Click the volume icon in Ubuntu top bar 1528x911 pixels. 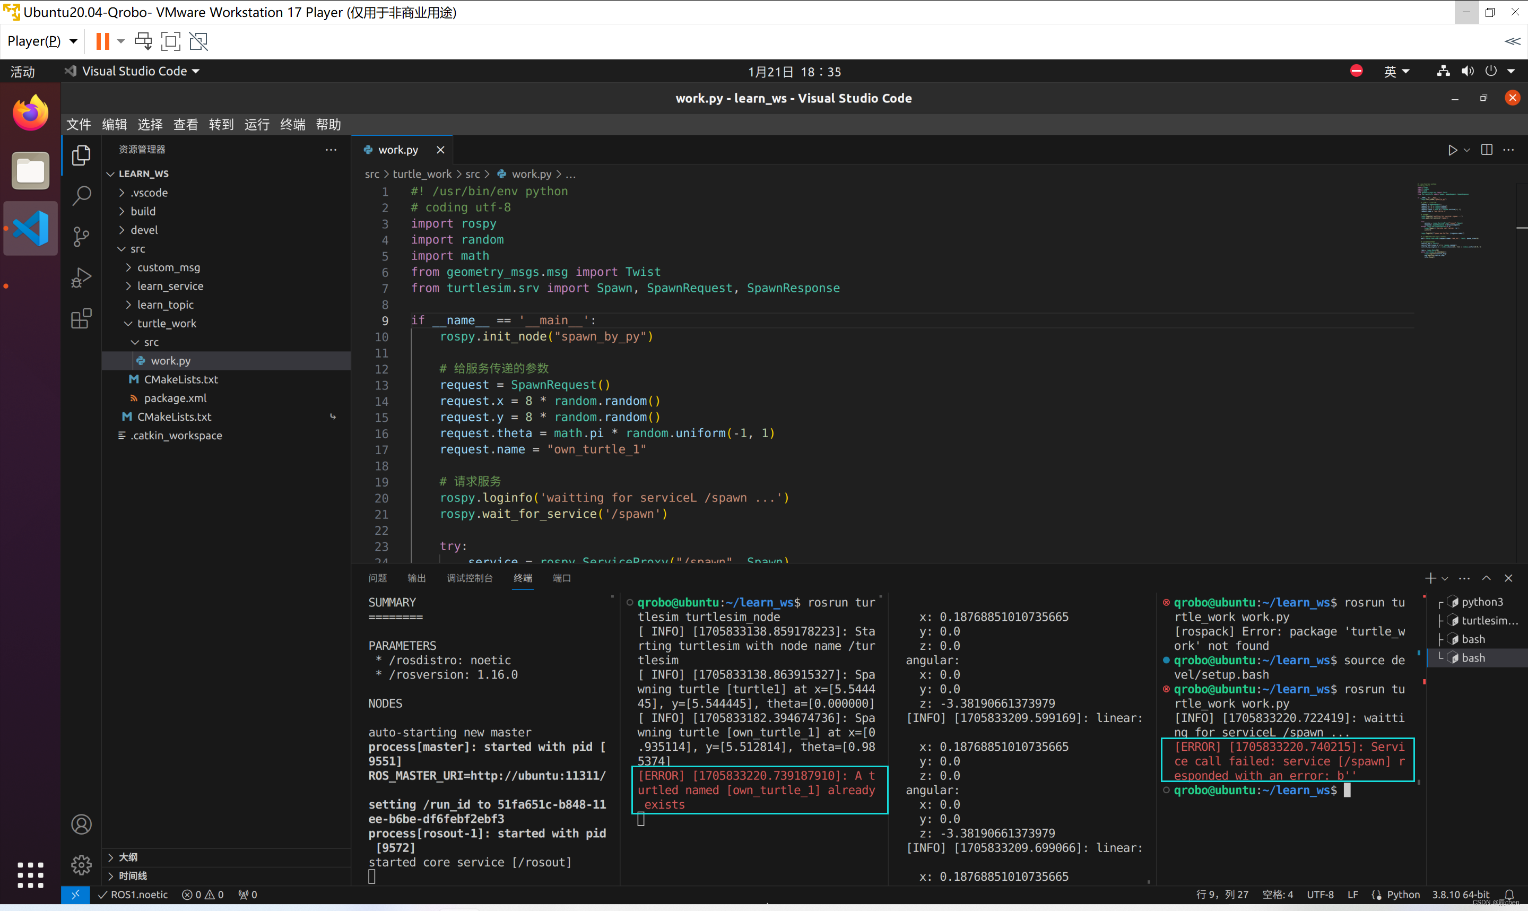[1467, 71]
